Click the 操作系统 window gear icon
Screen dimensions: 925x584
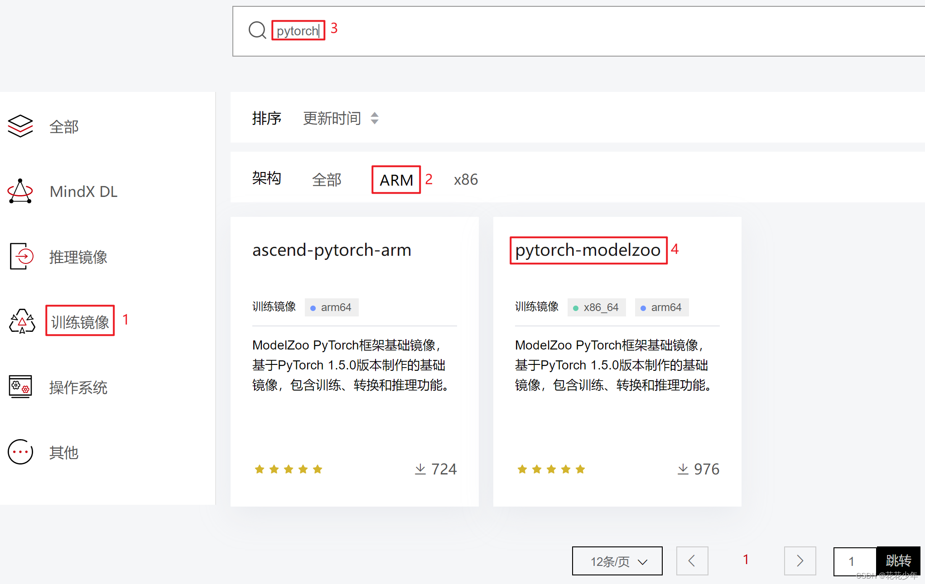click(20, 387)
